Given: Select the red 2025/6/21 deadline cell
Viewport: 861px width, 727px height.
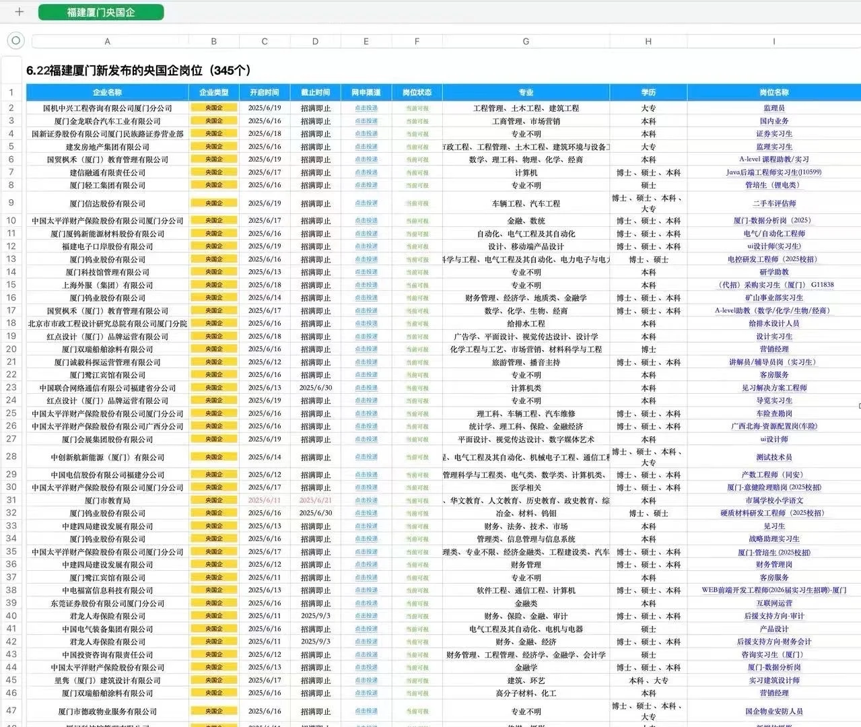Looking at the screenshot, I should [315, 500].
